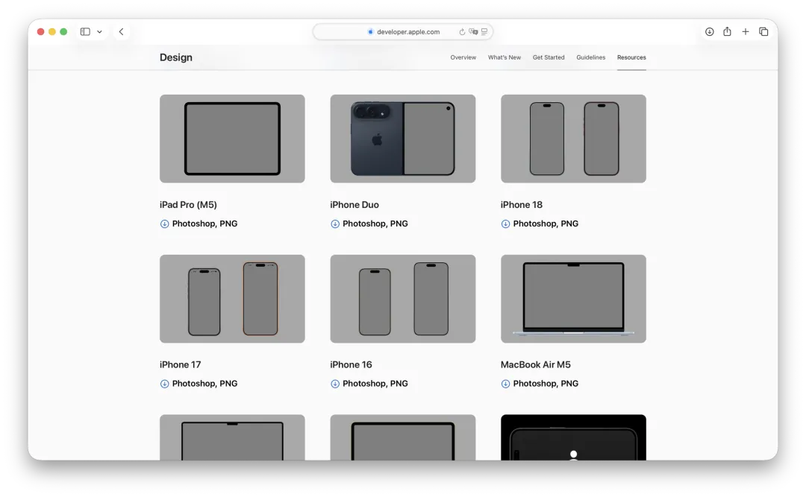Click the site icon in the address bar
The width and height of the screenshot is (806, 497).
(370, 32)
